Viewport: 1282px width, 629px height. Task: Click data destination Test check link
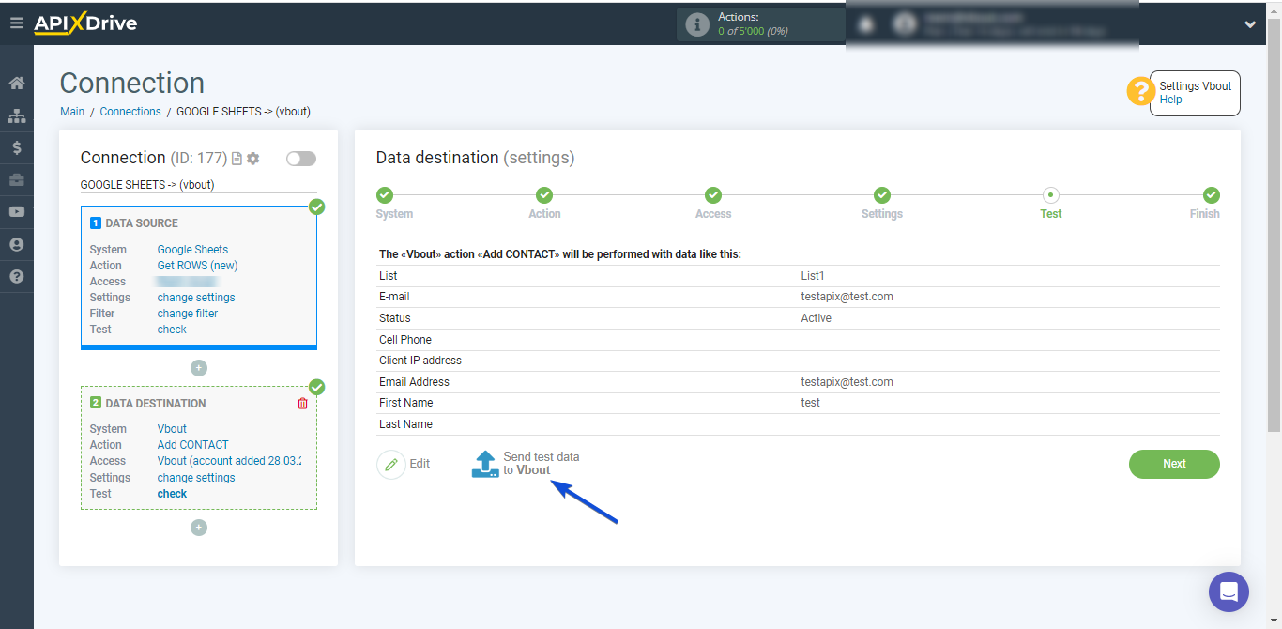172,494
